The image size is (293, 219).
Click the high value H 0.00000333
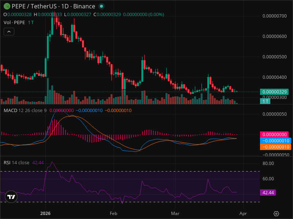48,15
